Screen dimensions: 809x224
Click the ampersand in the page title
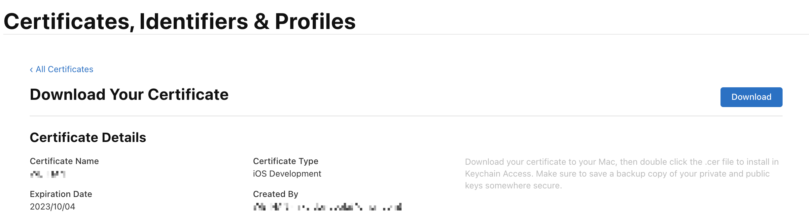point(262,22)
